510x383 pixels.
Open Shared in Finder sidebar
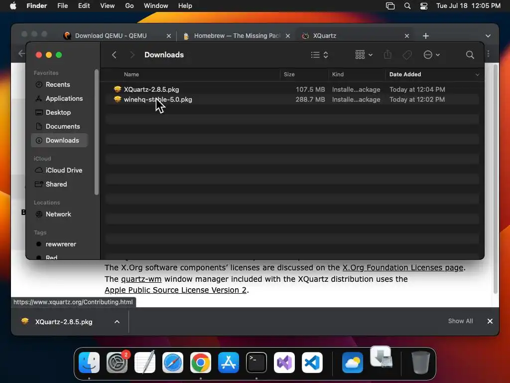59,185
